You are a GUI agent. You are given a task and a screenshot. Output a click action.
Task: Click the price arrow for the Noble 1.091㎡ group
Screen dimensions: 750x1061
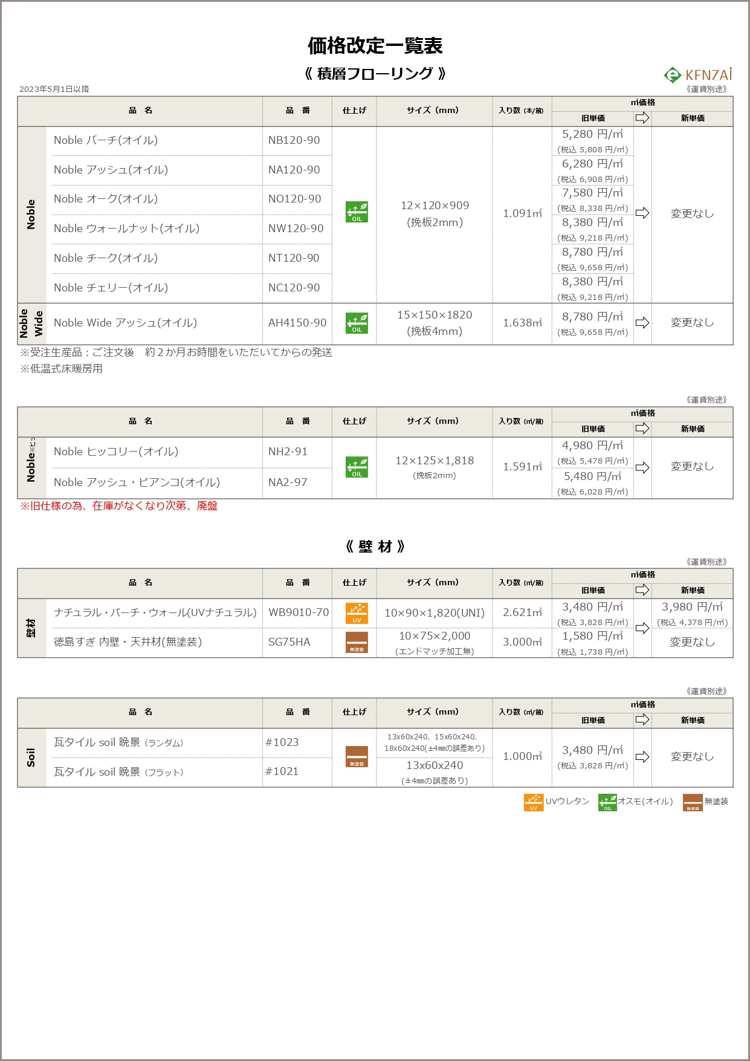point(642,213)
